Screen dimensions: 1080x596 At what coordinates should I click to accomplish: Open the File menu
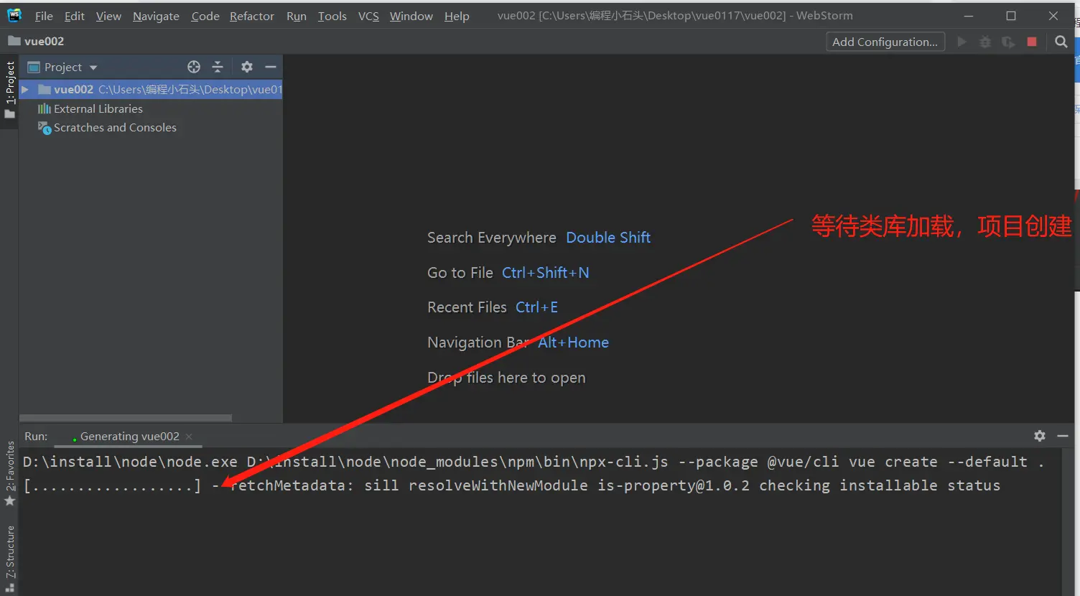coord(44,16)
